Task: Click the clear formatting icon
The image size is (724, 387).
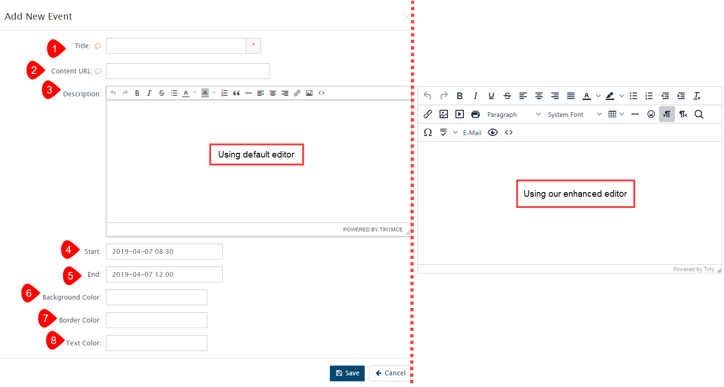Action: point(697,96)
